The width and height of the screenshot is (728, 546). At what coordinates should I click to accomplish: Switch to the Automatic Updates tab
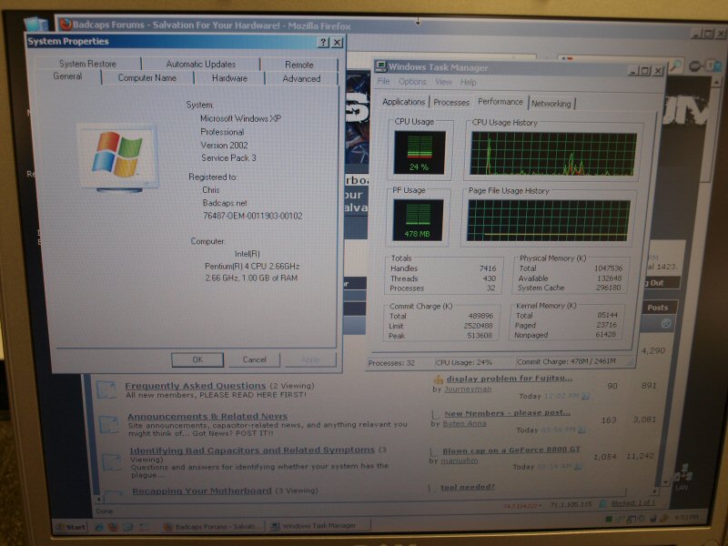[200, 64]
